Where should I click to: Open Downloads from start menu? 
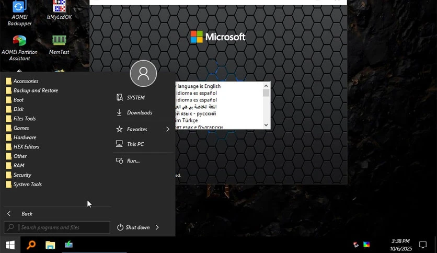point(134,112)
